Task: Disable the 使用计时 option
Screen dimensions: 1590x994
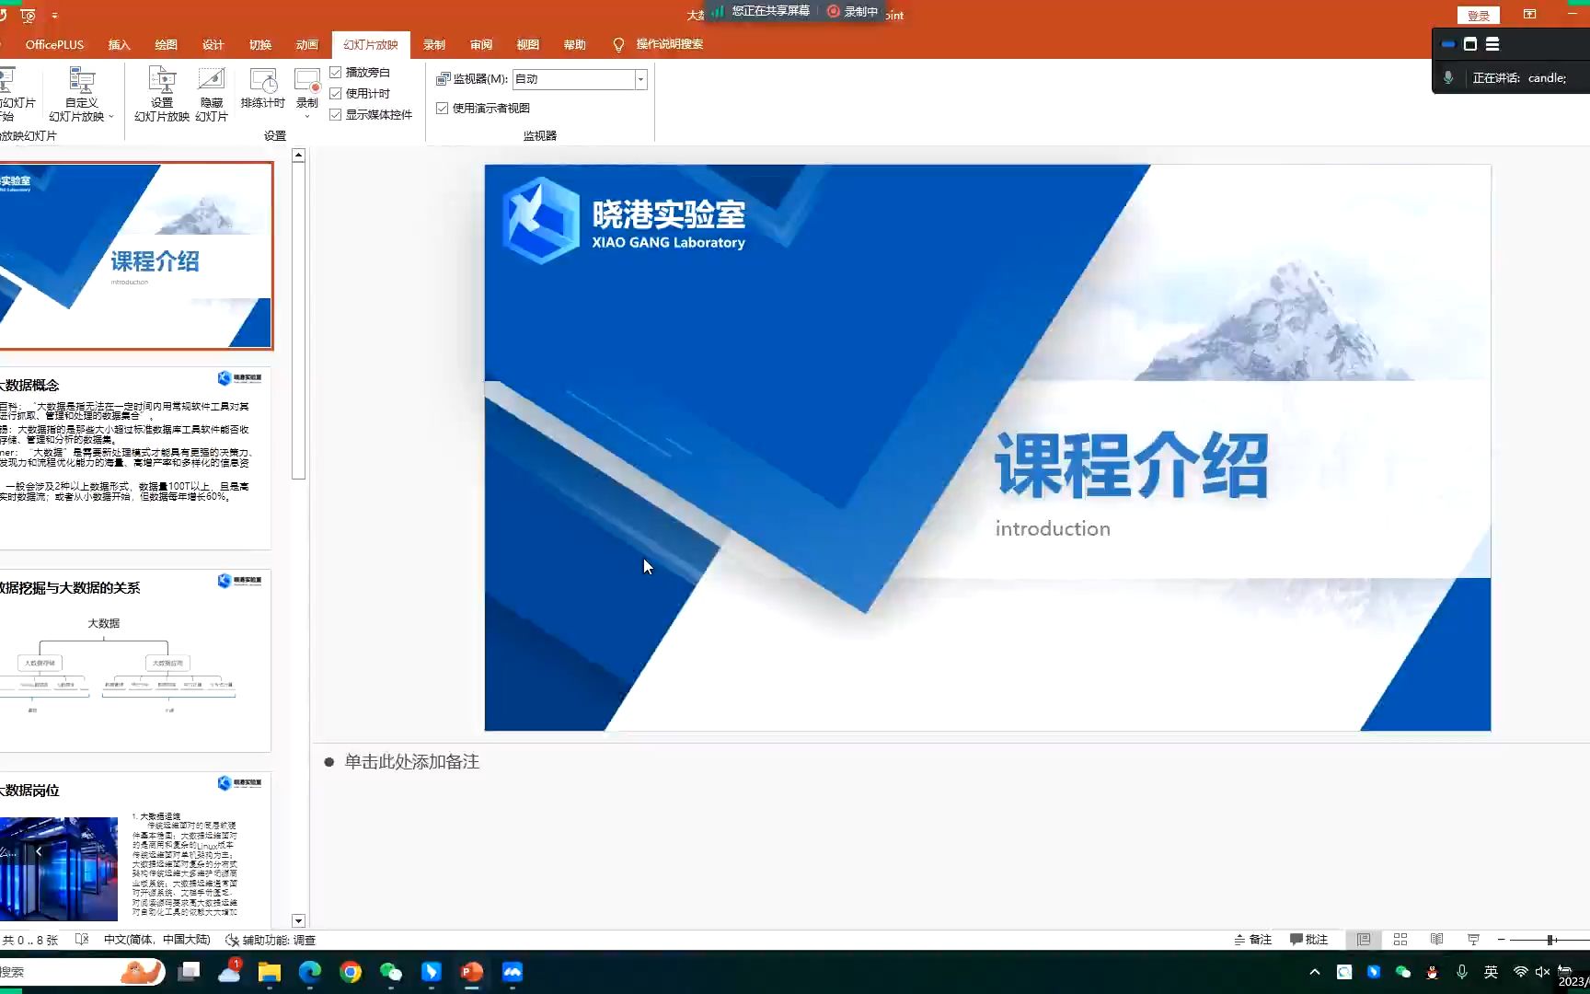Action: (x=336, y=92)
